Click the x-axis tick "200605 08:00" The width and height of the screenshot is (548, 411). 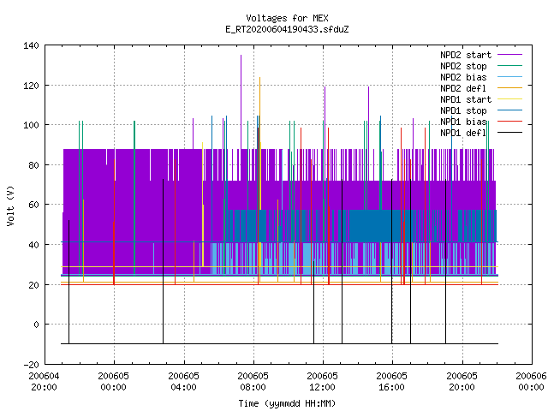253,381
